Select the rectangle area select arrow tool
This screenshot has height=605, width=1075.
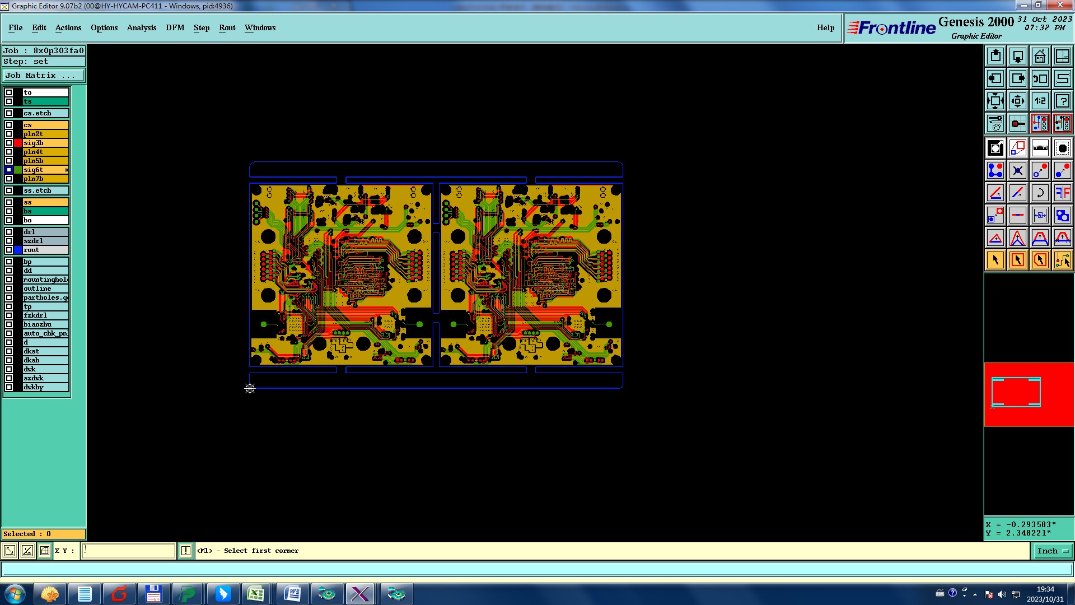click(x=1018, y=260)
